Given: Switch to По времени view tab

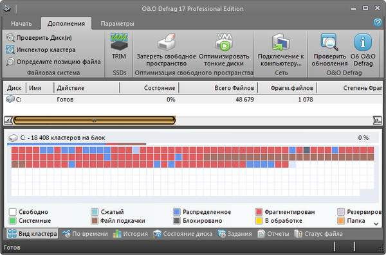Looking at the screenshot, I should pos(85,234).
